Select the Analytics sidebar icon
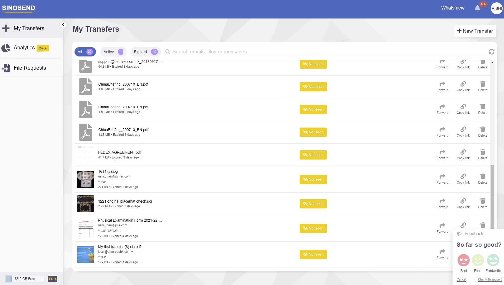Screen dimensions: 504x285 (x=6, y=48)
